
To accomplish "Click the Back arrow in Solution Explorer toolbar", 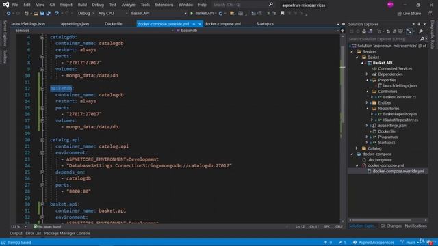I will tap(352, 31).
